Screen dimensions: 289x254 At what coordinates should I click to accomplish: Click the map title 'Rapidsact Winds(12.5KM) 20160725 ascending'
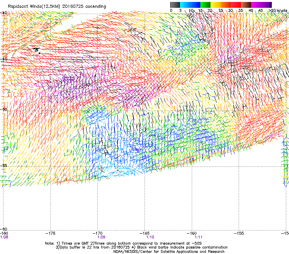(57, 7)
